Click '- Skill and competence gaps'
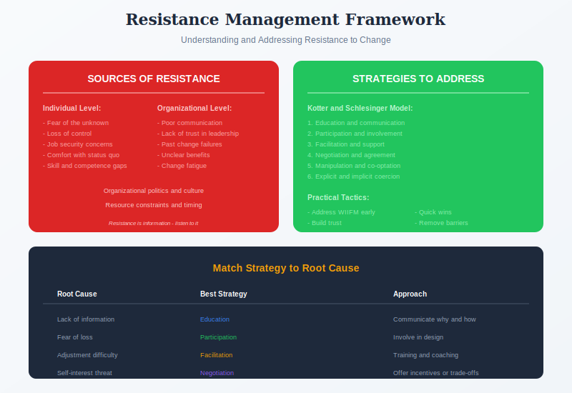Viewport: 572px width, 393px height. (84, 166)
